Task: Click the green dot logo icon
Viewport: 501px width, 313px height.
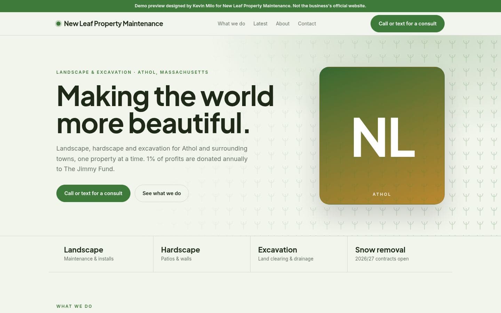Action: pyautogui.click(x=58, y=24)
